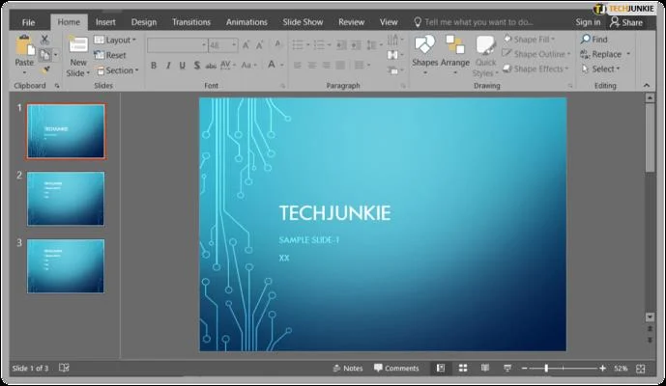The height and width of the screenshot is (386, 666).
Task: Open the Section dropdown
Action: (x=116, y=70)
